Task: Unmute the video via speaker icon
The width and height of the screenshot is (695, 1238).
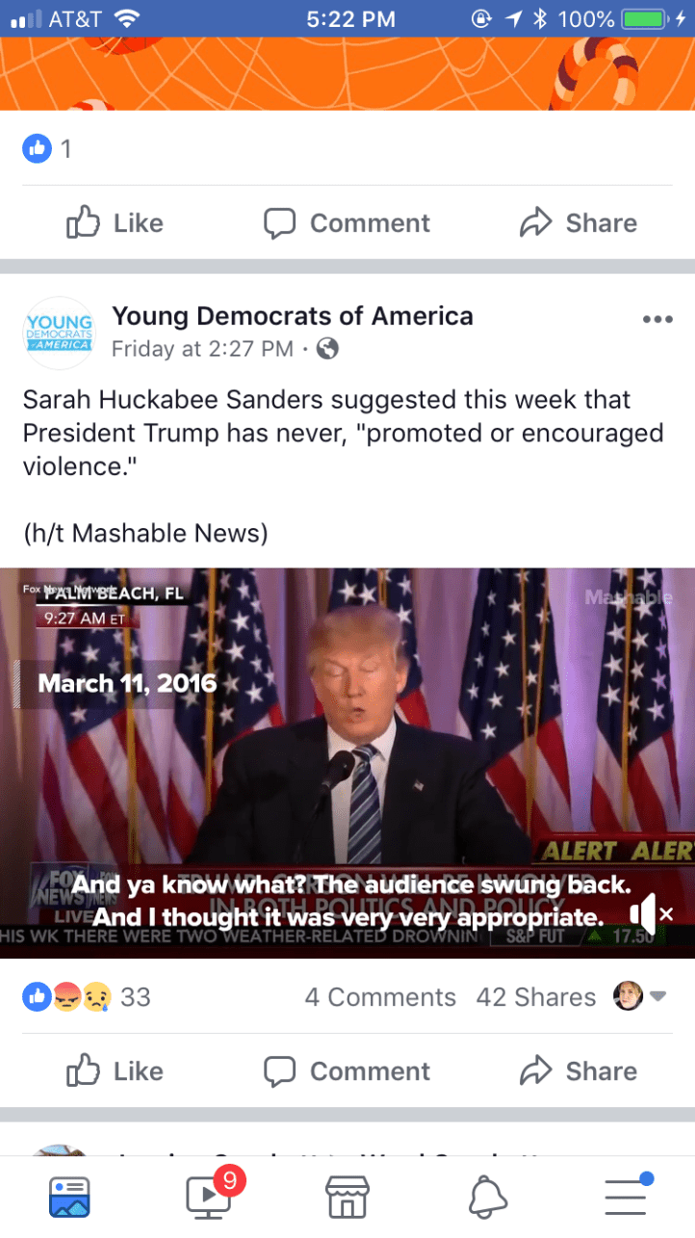Action: tap(649, 913)
